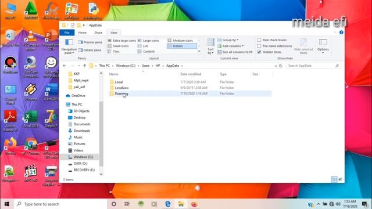Click the Windows Start button
The image size is (372, 209).
[7, 204]
